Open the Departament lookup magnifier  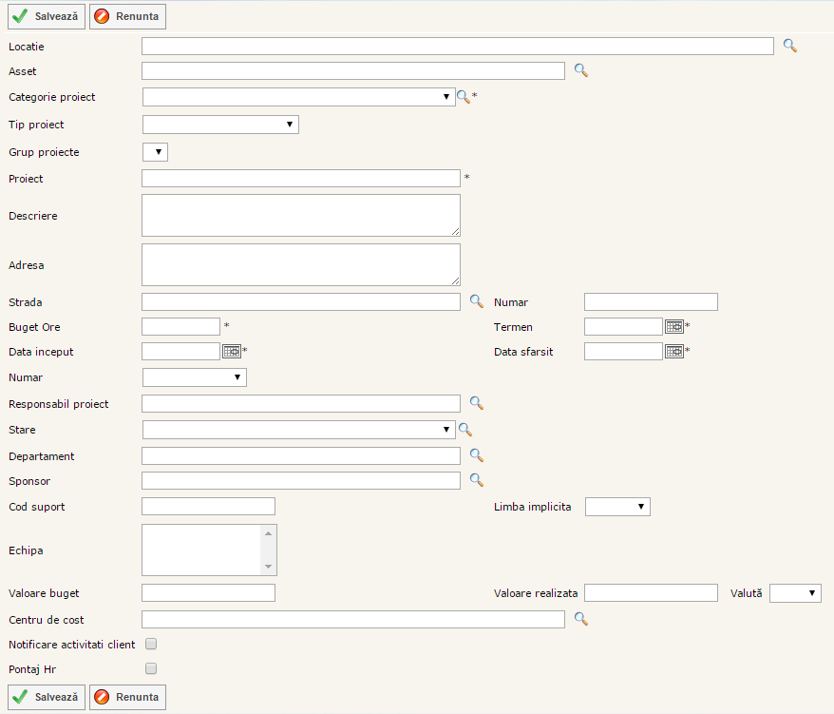(477, 455)
